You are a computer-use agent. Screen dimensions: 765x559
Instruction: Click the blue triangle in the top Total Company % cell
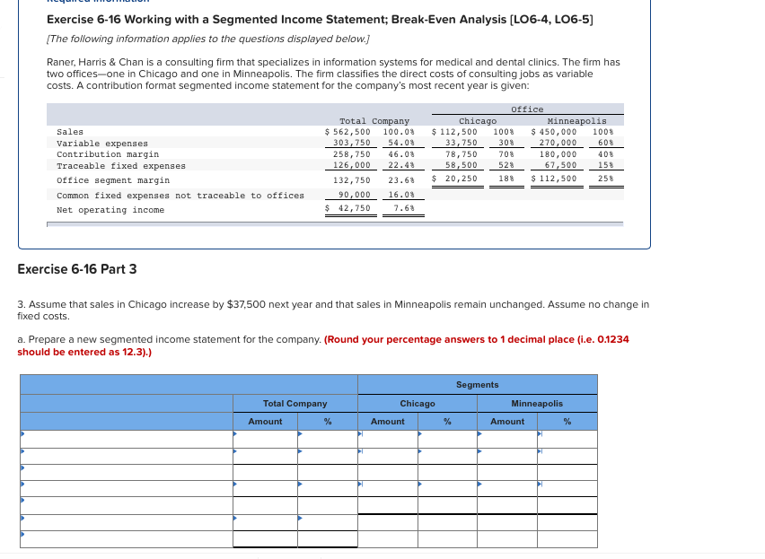(301, 433)
